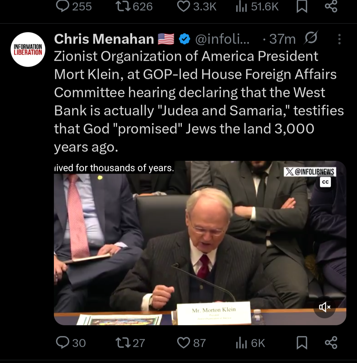This screenshot has width=357, height=363.
Task: Bookmark the upper post with 51.6K views
Action: [302, 7]
